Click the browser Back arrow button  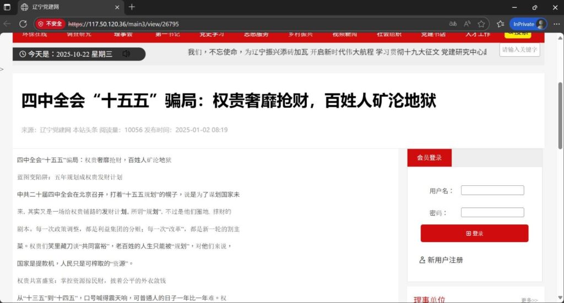coord(7,24)
